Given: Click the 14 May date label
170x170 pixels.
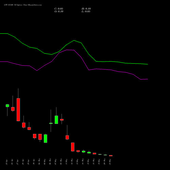Looking at the screenshot, I should [x=83, y=161].
